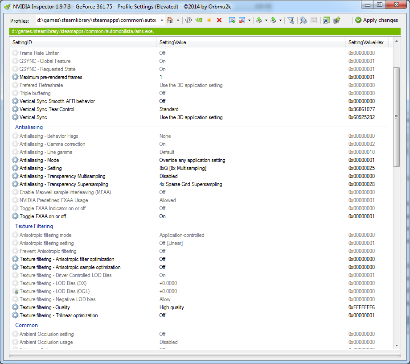
Task: Click the magnifier scan icon in the toolbar
Action: [x=303, y=20]
